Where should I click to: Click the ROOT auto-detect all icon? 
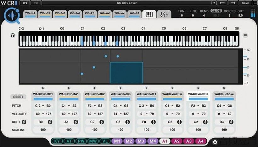click(24, 122)
